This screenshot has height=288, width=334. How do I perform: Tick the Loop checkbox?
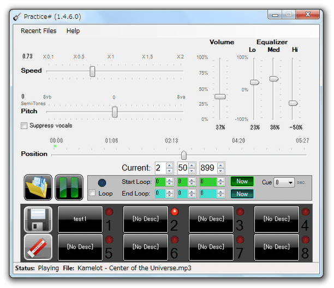pyautogui.click(x=92, y=193)
